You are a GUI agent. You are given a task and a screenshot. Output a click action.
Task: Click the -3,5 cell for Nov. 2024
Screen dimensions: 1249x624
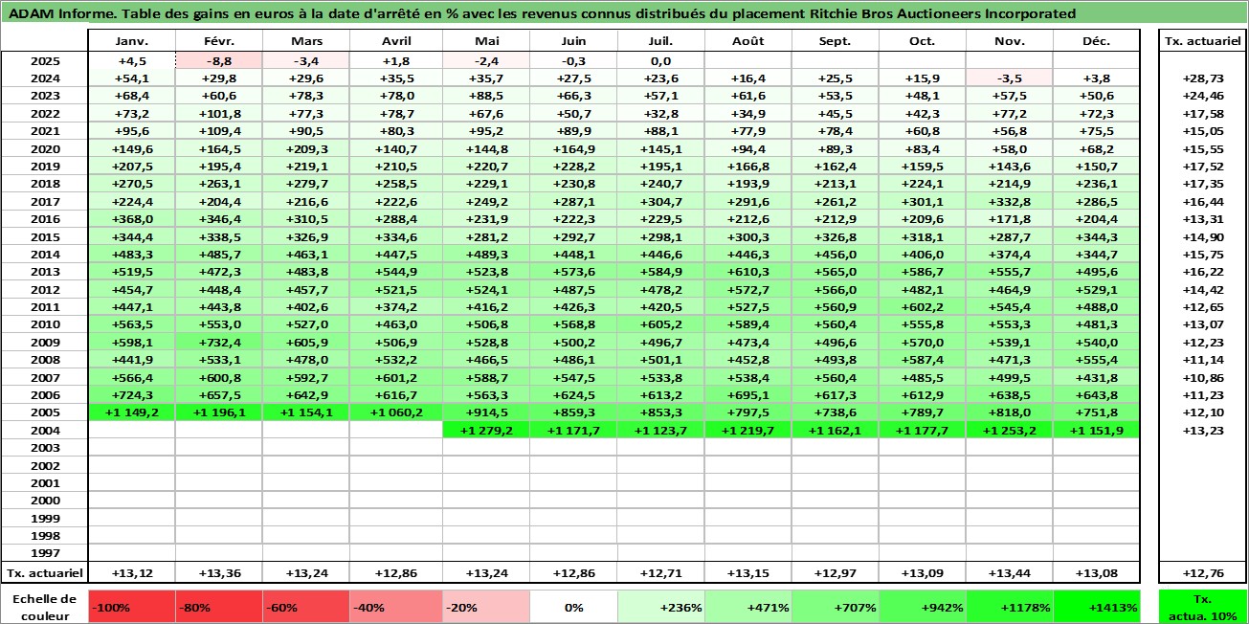pos(1010,78)
